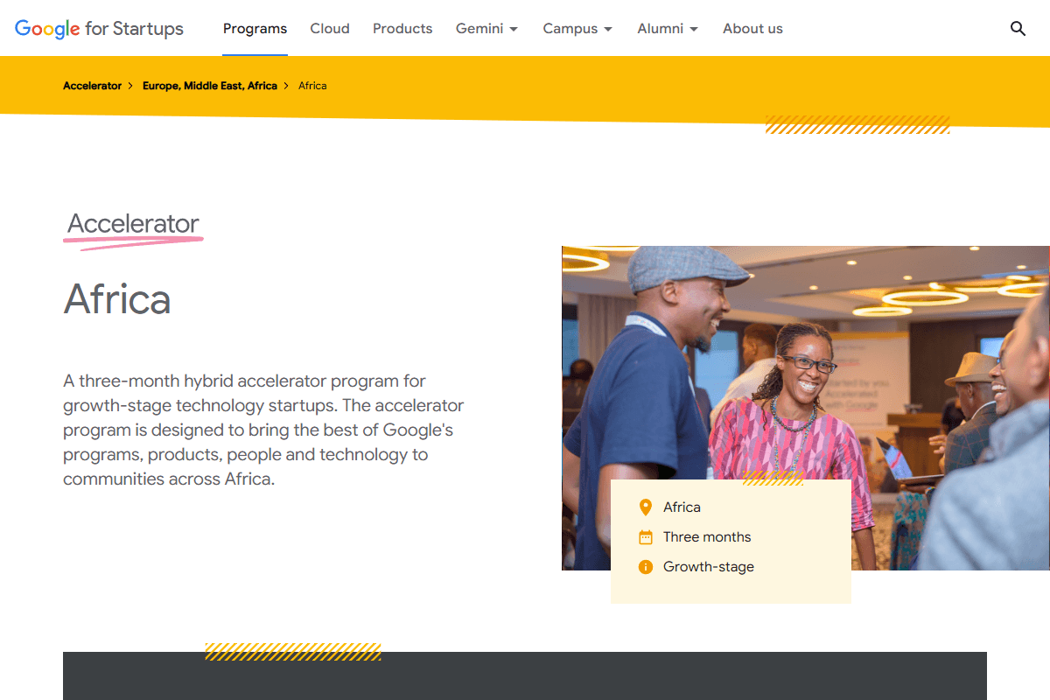Click the Africa page title
This screenshot has width=1050, height=700.
pyautogui.click(x=117, y=299)
